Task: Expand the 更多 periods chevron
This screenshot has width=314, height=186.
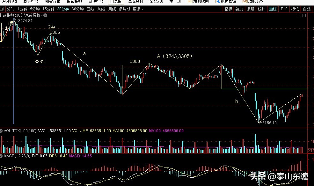Action: pos(142,9)
